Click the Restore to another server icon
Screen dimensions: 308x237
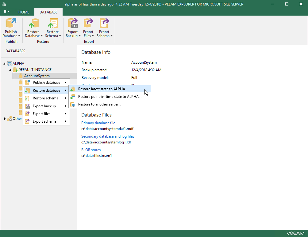(x=73, y=104)
